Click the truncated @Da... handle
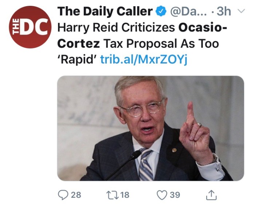Image resolution: width=255 pixels, height=207 pixels. pos(188,12)
